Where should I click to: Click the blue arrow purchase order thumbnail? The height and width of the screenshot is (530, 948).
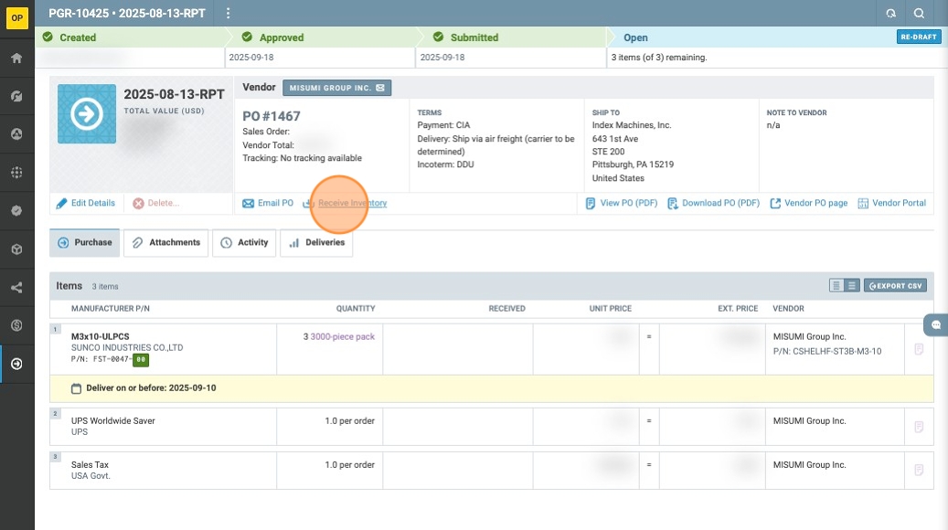(x=86, y=114)
